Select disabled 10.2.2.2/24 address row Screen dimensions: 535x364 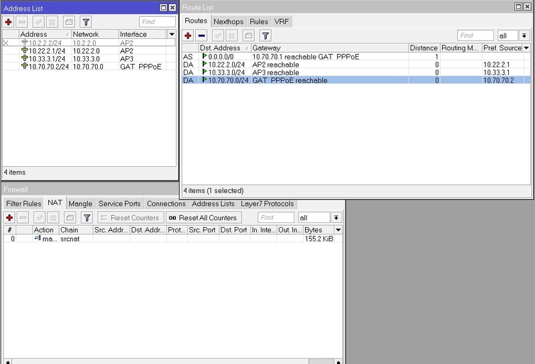(89, 43)
